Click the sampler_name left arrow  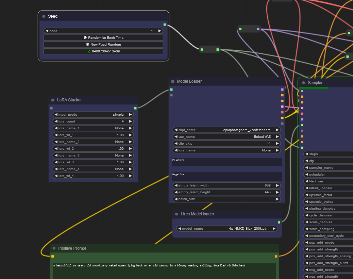click(x=307, y=167)
